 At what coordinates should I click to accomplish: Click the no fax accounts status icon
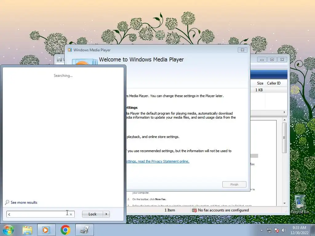[x=194, y=210]
